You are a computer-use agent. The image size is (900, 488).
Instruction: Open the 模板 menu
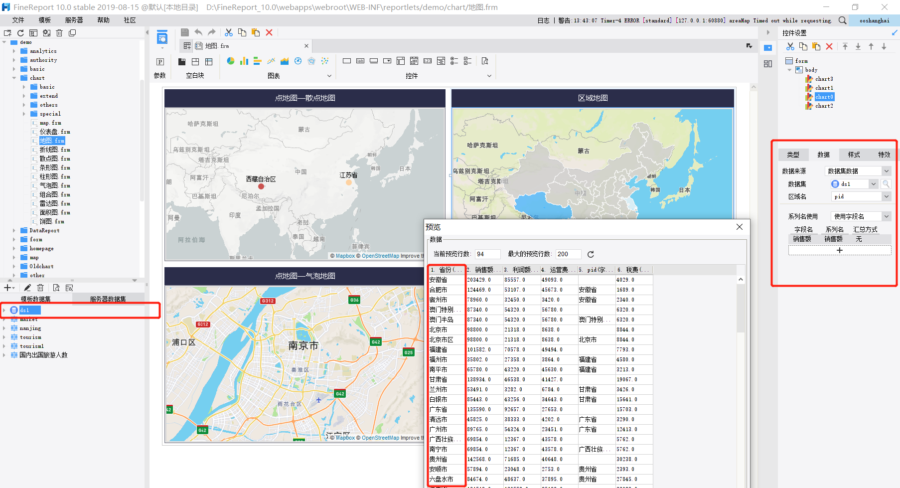(45, 20)
